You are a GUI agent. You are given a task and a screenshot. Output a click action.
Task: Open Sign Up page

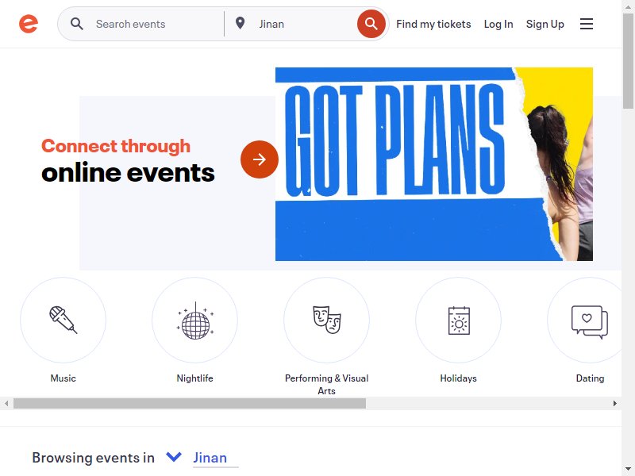(545, 25)
